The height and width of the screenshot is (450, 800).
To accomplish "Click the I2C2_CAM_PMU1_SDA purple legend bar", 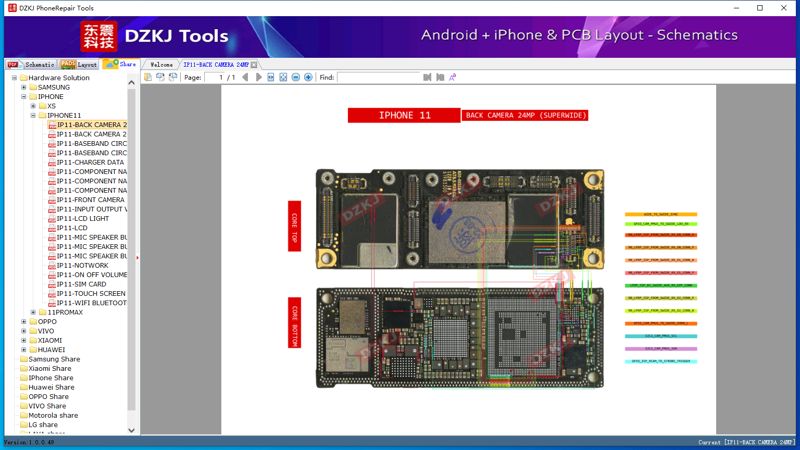I will [x=661, y=348].
